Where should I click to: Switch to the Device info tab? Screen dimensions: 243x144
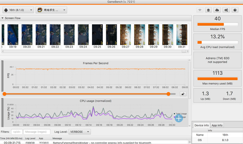(201, 125)
